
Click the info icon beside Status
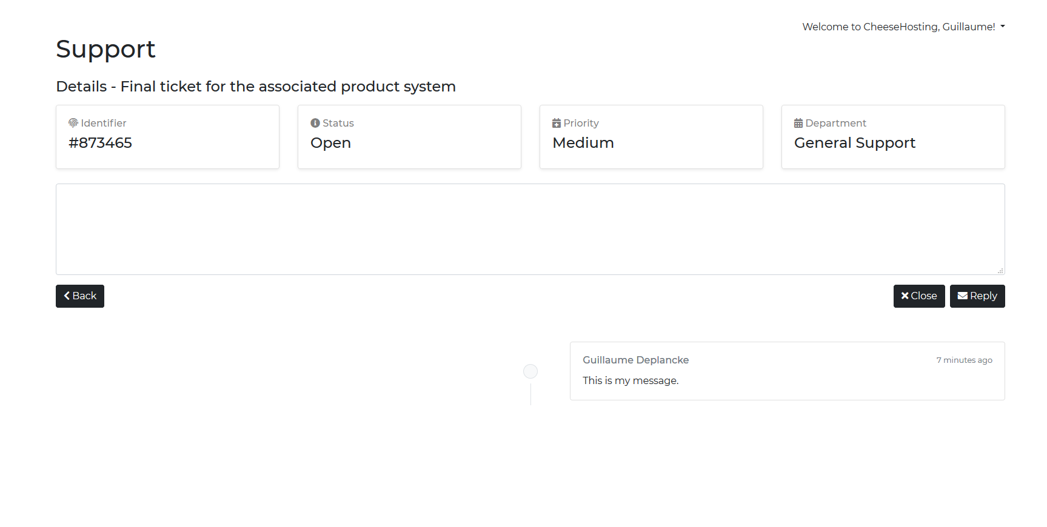315,123
